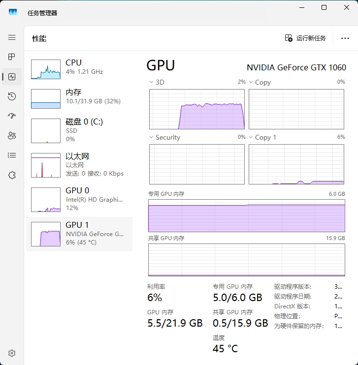Image resolution: width=358 pixels, height=365 pixels.
Task: Open the App history page
Action: (12, 96)
